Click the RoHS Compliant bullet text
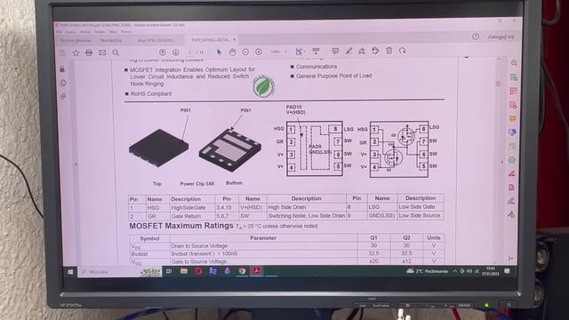The image size is (569, 320). point(151,93)
